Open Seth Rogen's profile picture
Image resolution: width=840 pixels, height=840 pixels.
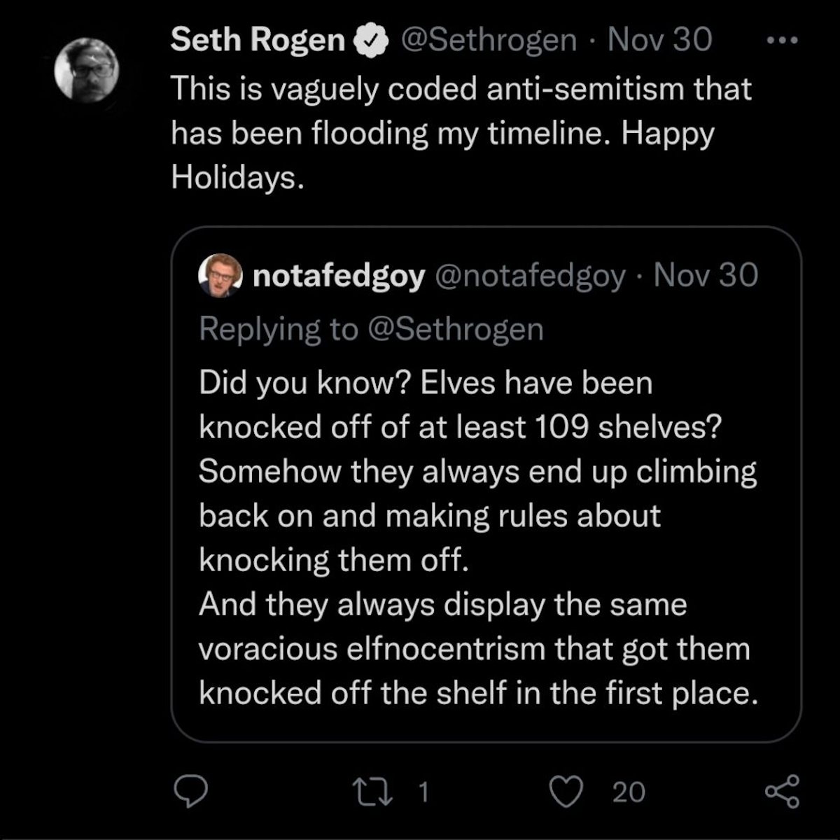87,70
